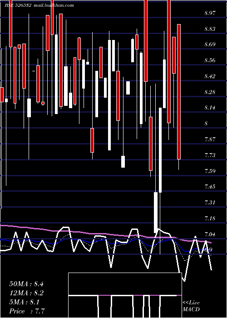Click the 50MA : 8.4 readout
Screen dimensions: 227x318
(x=26, y=284)
